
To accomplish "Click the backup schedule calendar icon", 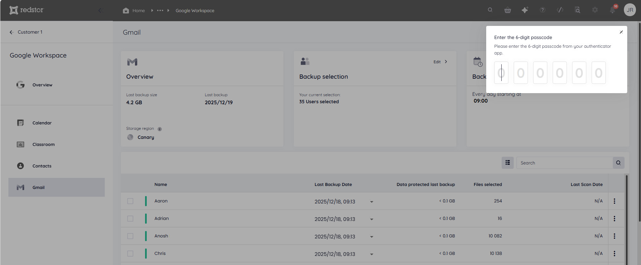I will pyautogui.click(x=478, y=62).
